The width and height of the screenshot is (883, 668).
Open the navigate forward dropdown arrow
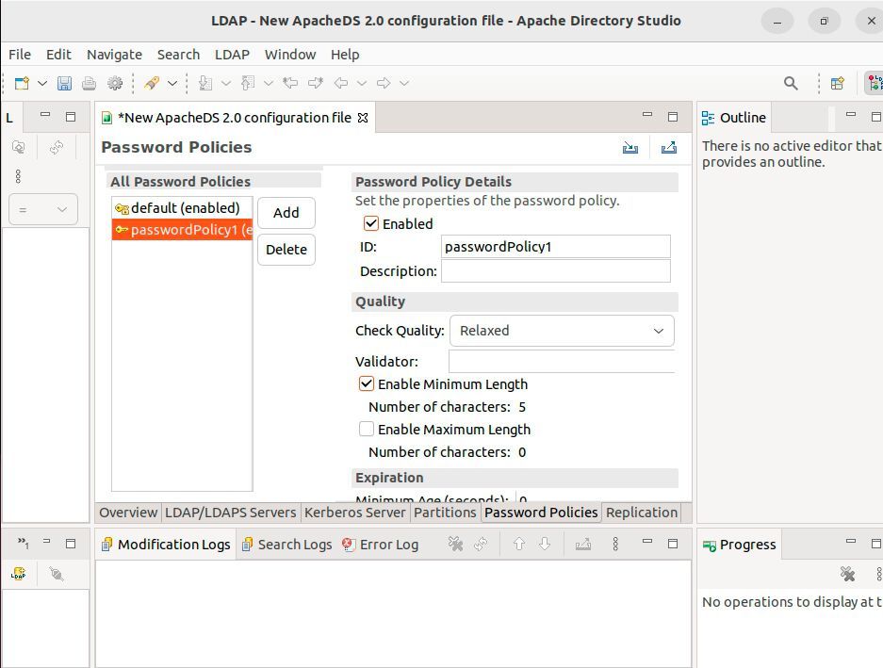click(405, 83)
